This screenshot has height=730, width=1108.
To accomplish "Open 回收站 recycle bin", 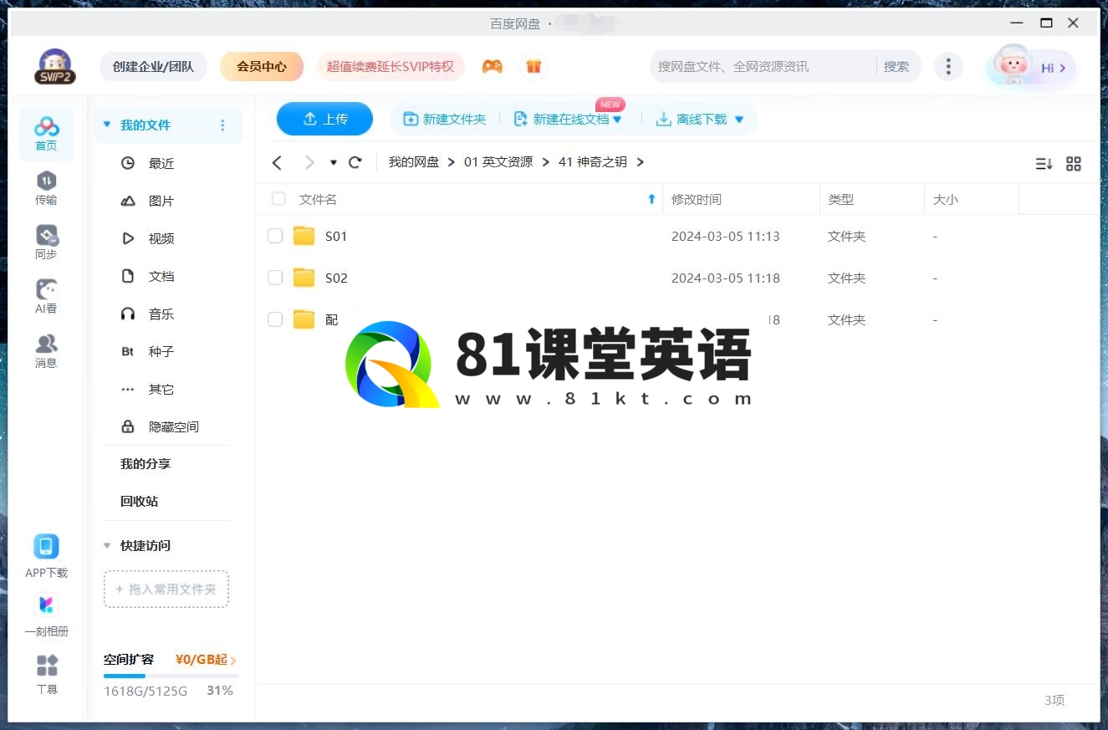I will tap(139, 501).
